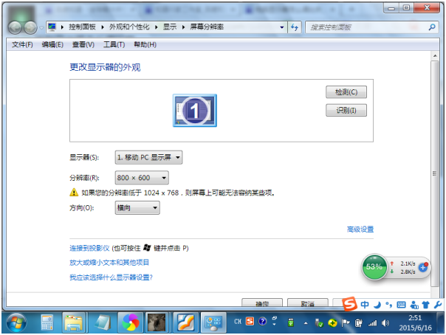
Task: Open the calculator taskbar icon
Action: click(47, 322)
